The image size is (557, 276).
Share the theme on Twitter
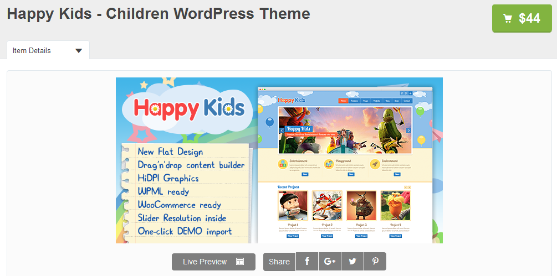[x=352, y=262]
